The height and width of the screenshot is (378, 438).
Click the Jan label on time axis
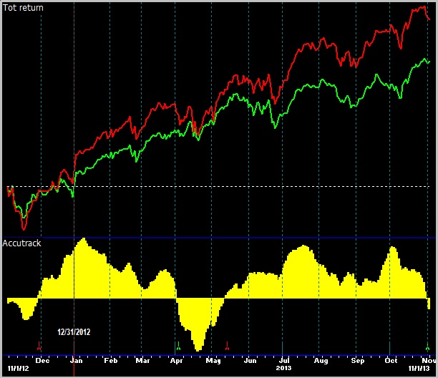[77, 361]
